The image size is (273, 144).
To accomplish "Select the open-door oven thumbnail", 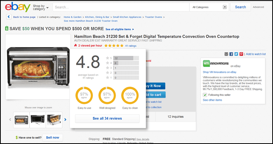I will click(x=54, y=120).
